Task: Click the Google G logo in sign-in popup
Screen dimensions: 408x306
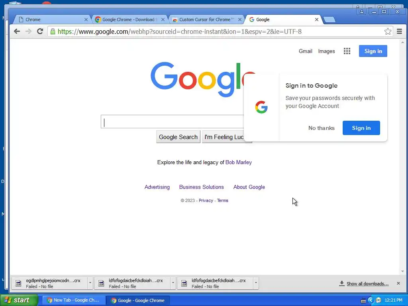Action: [x=261, y=107]
